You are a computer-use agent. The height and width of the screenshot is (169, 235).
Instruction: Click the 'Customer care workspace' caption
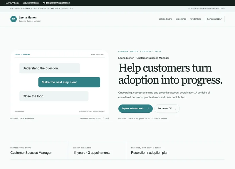[22, 118]
